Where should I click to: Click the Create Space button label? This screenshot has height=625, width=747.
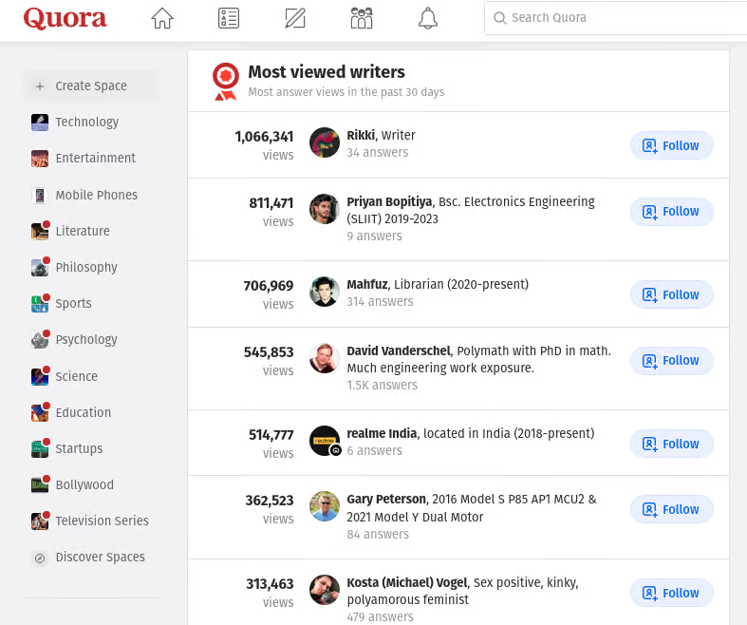click(x=91, y=86)
